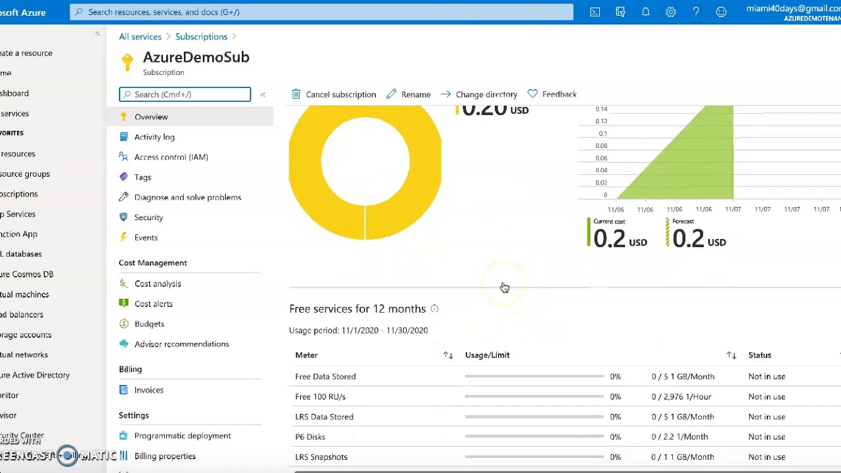The width and height of the screenshot is (841, 473).
Task: Select the LRS Snapshots meter row
Action: (565, 457)
